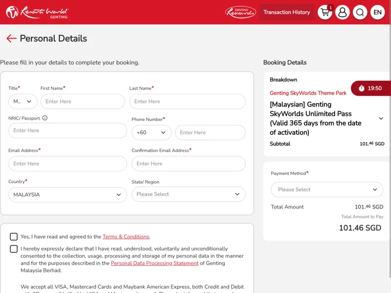Go back using the red arrow
The image size is (391, 293).
click(11, 39)
